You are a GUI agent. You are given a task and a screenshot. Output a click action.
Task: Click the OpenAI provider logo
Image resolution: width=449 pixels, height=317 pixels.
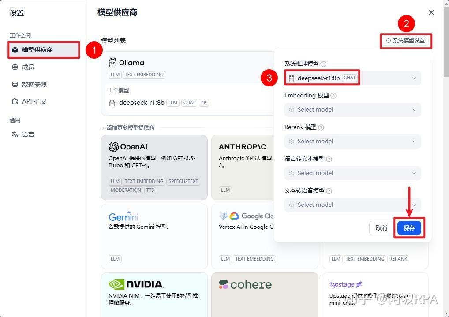[113, 146]
